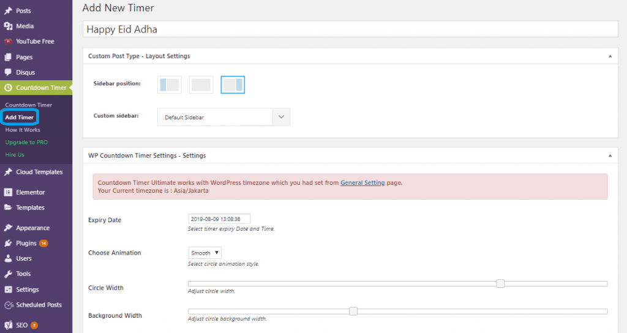Open the Choose Animation dropdown
The width and height of the screenshot is (627, 333).
205,253
